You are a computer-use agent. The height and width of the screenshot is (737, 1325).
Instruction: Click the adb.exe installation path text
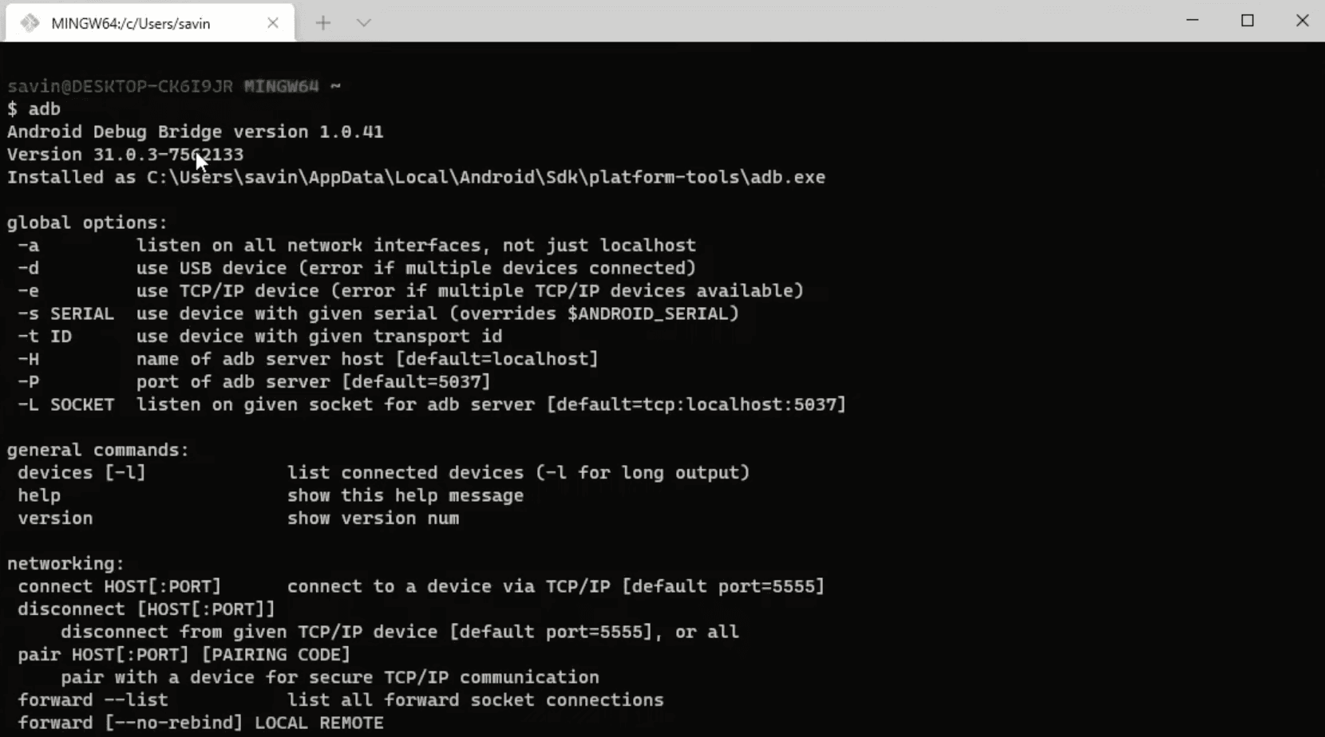pos(415,176)
